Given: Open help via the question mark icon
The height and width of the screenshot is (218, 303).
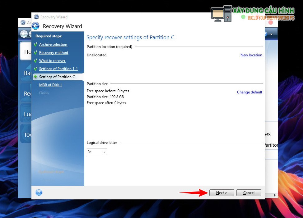Looking at the screenshot, I should [39, 192].
